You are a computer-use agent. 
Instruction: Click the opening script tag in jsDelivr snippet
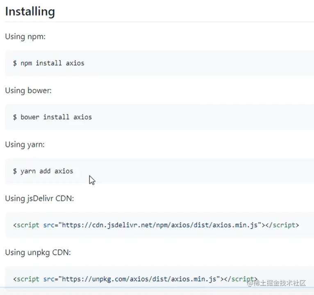click(26, 225)
